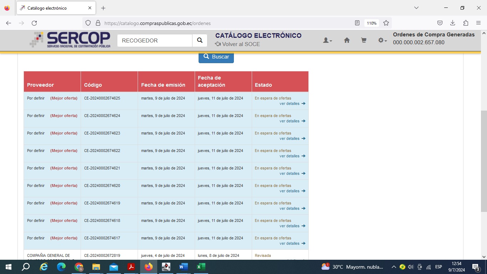Reload the page with the refresh icon
Screen dimensions: 487x274
(34, 23)
